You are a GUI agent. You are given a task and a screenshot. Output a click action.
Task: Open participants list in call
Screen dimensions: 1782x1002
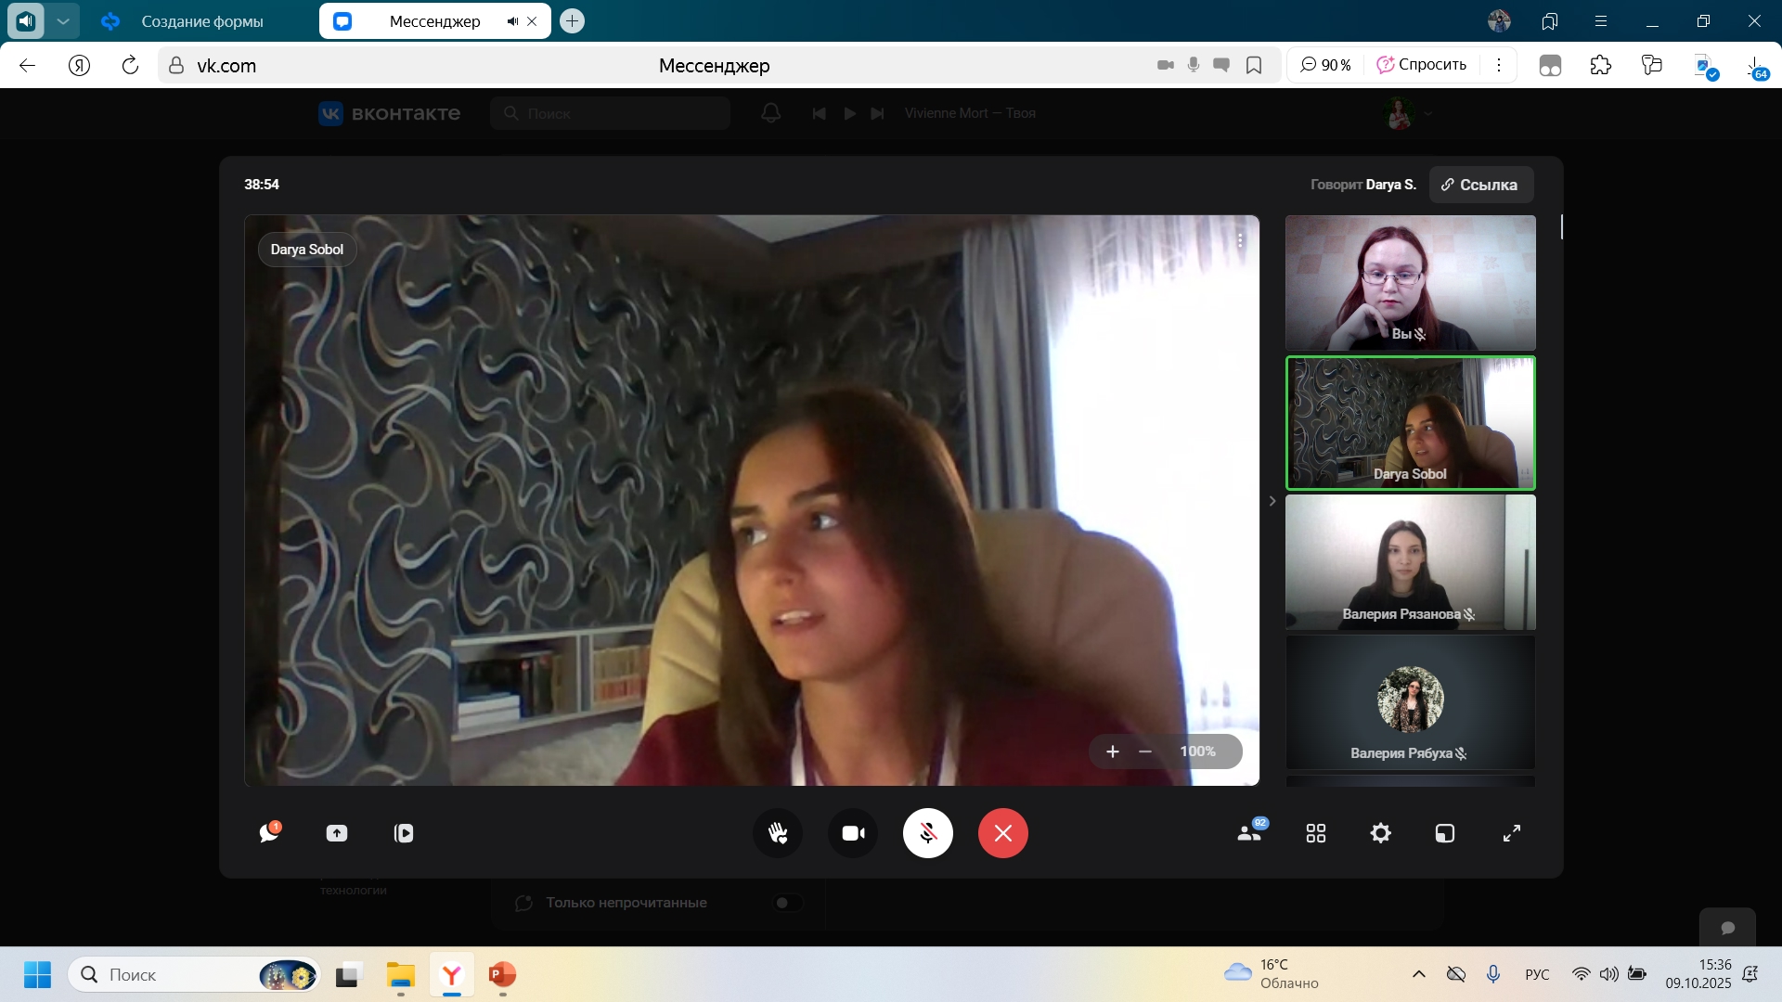pos(1249,833)
